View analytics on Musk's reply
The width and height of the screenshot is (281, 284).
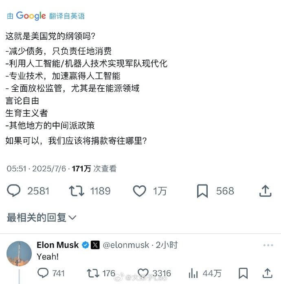(193, 273)
